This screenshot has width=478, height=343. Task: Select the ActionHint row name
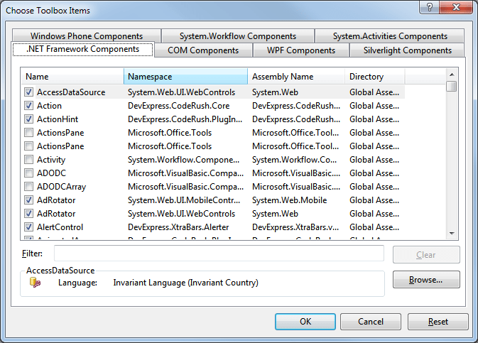coord(58,119)
